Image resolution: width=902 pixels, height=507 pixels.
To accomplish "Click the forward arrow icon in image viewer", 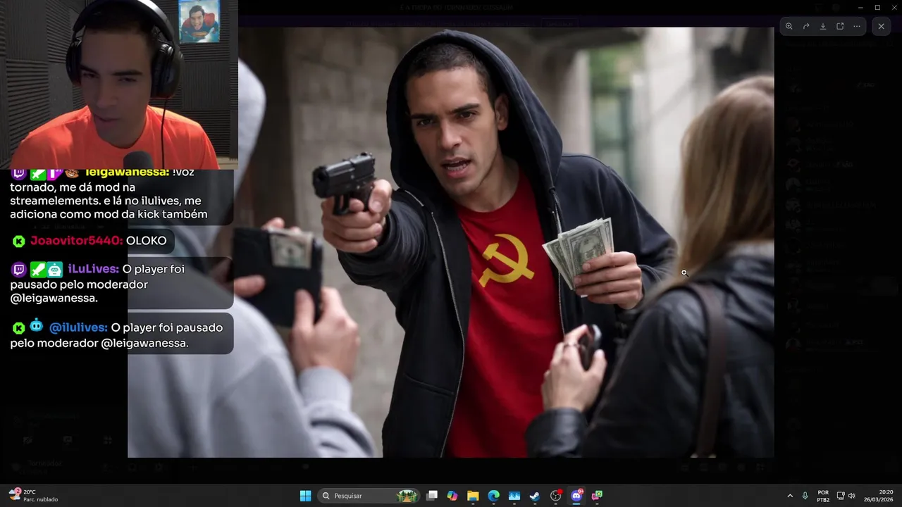I will pyautogui.click(x=806, y=26).
